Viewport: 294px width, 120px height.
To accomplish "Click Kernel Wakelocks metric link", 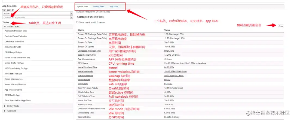I will pyautogui.click(x=85, y=71).
